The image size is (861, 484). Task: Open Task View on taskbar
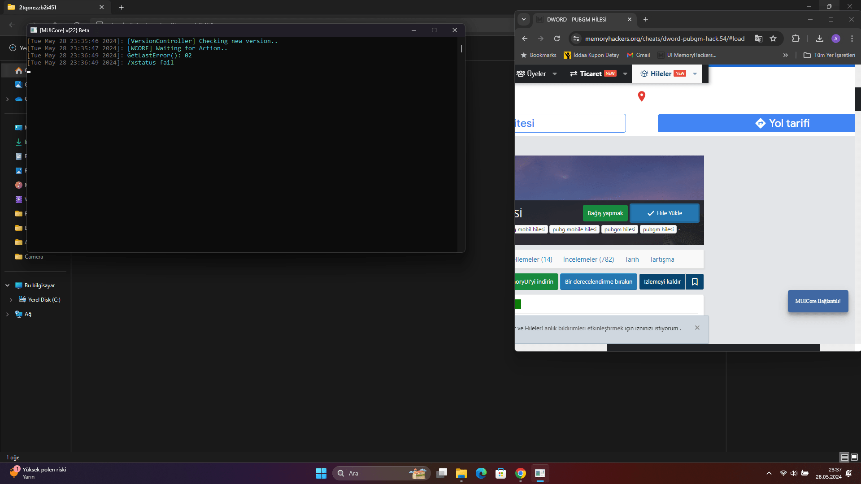click(442, 473)
